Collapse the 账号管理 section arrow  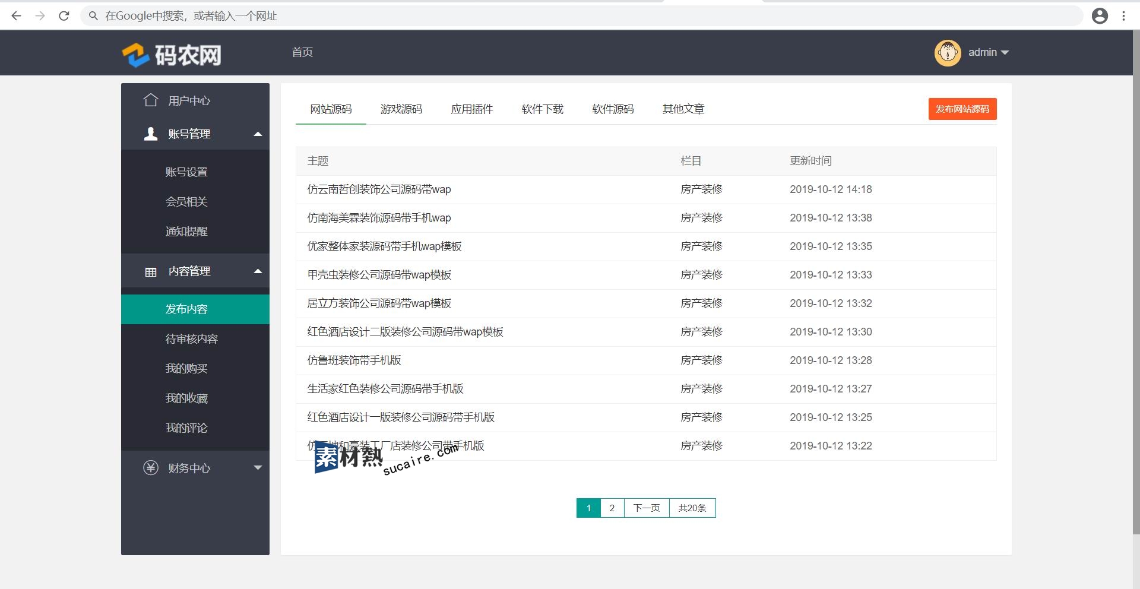[258, 134]
